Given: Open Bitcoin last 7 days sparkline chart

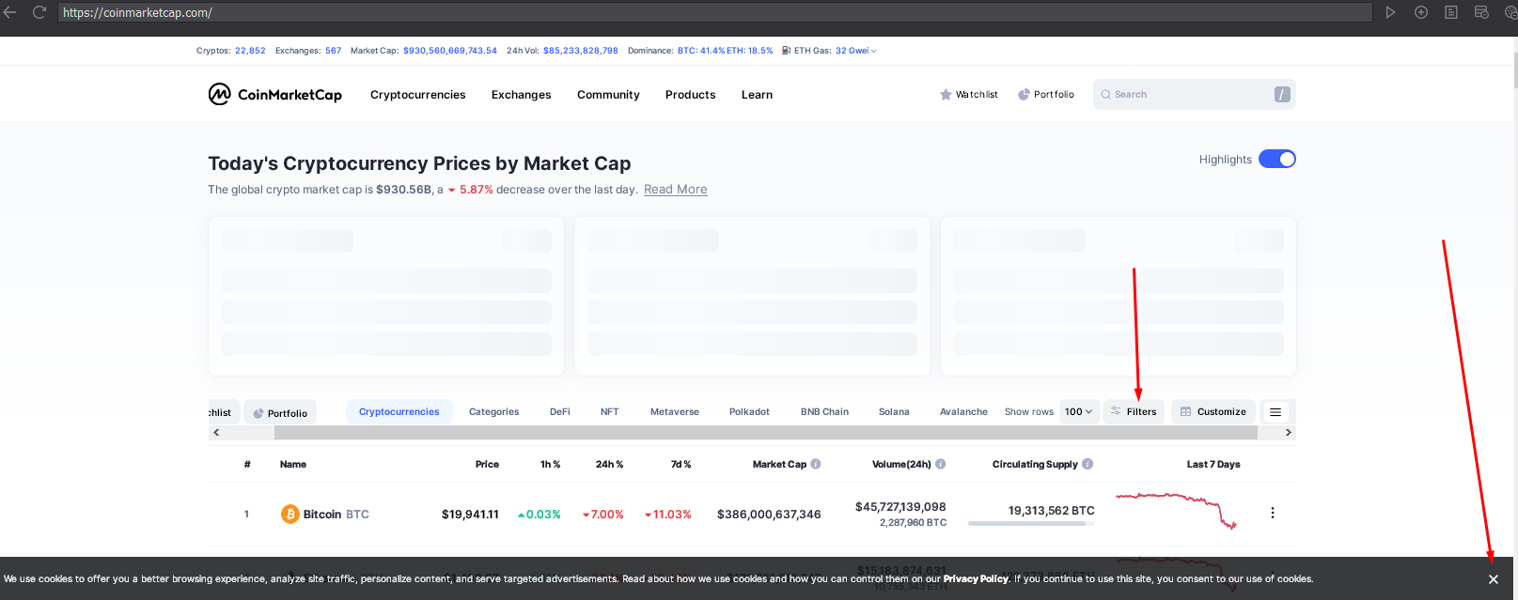Looking at the screenshot, I should click(1176, 511).
